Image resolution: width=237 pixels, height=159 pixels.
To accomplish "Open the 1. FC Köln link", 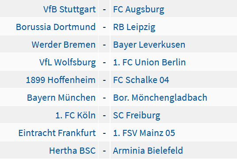I will 76,115.
